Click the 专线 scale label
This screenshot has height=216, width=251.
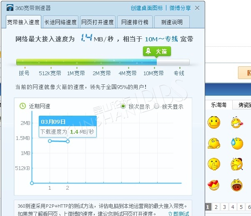(179, 73)
